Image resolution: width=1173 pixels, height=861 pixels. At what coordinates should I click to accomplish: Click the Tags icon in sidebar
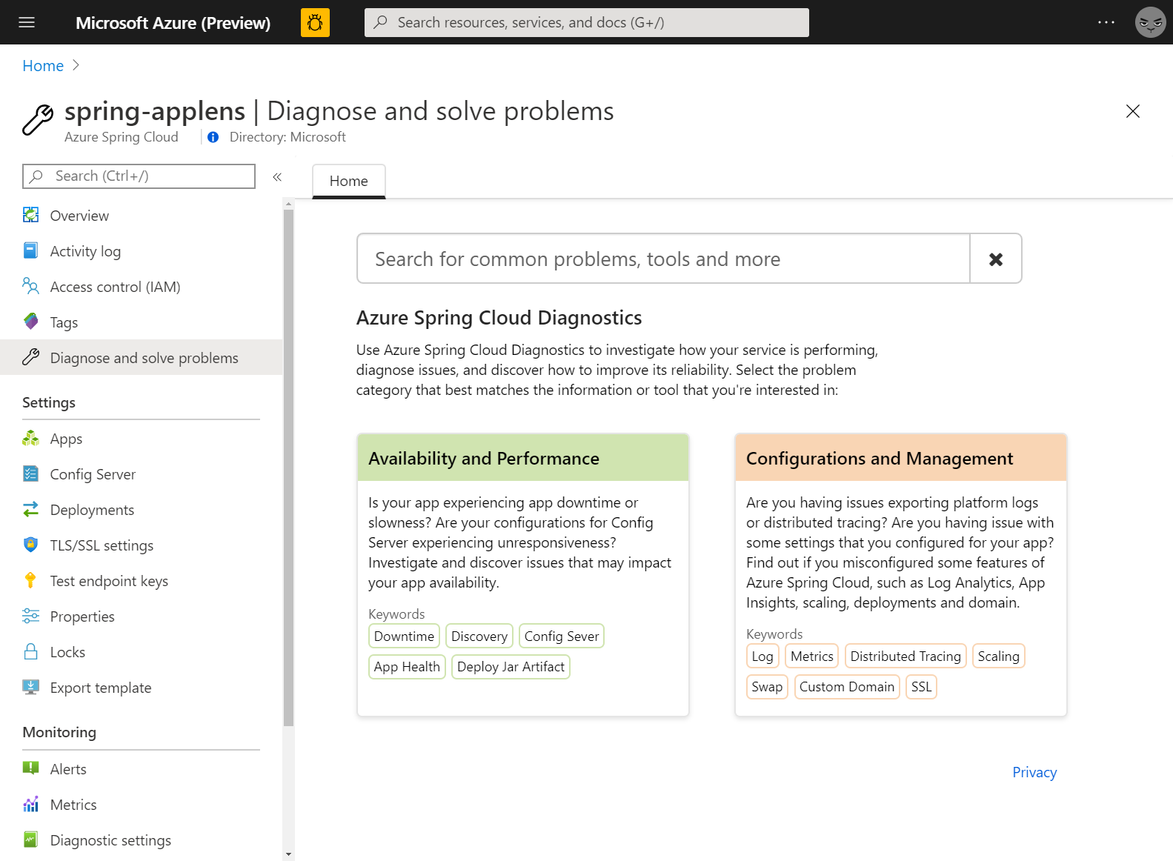31,322
